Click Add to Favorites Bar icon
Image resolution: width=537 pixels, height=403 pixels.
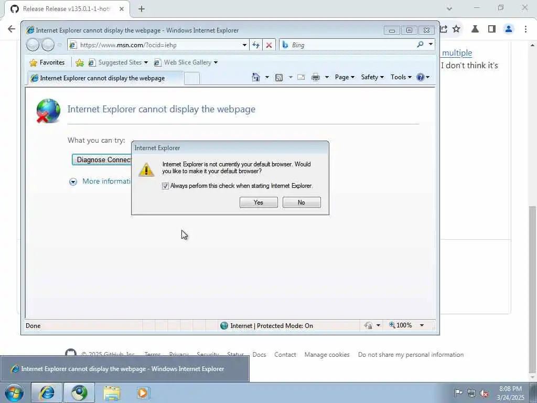click(80, 62)
